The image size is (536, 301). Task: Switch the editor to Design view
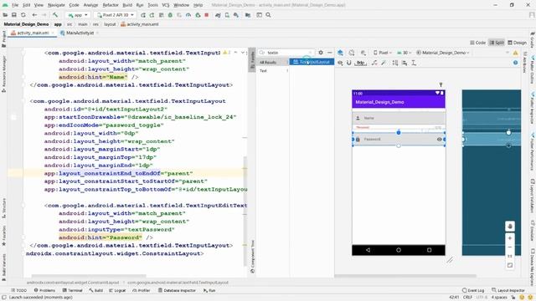517,43
